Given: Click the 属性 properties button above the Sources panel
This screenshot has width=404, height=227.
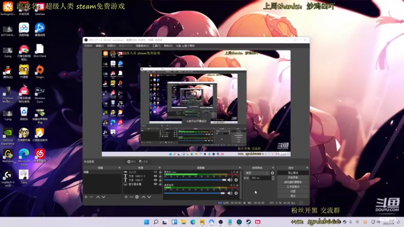Looking at the screenshot, I should pyautogui.click(x=131, y=161).
